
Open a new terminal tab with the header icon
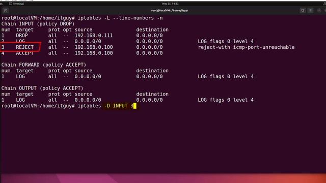coord(6,10)
